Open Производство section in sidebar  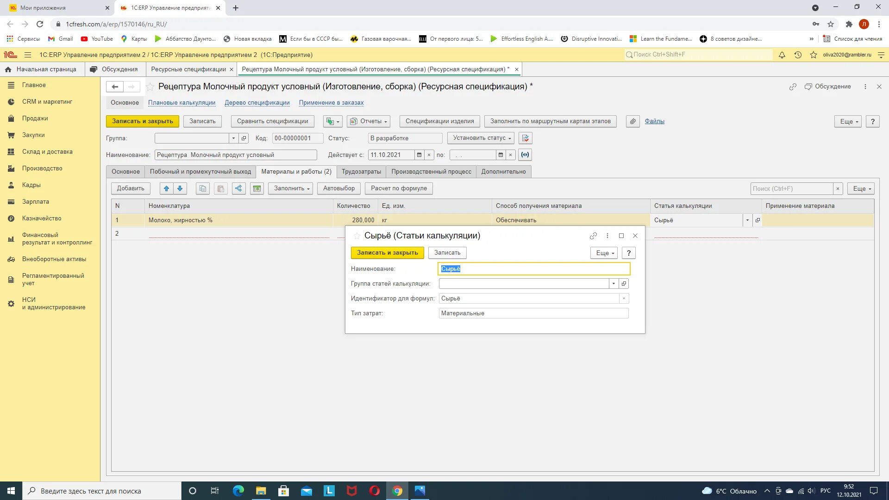coord(42,169)
